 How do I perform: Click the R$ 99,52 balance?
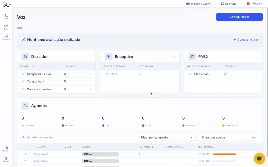pos(230,4)
